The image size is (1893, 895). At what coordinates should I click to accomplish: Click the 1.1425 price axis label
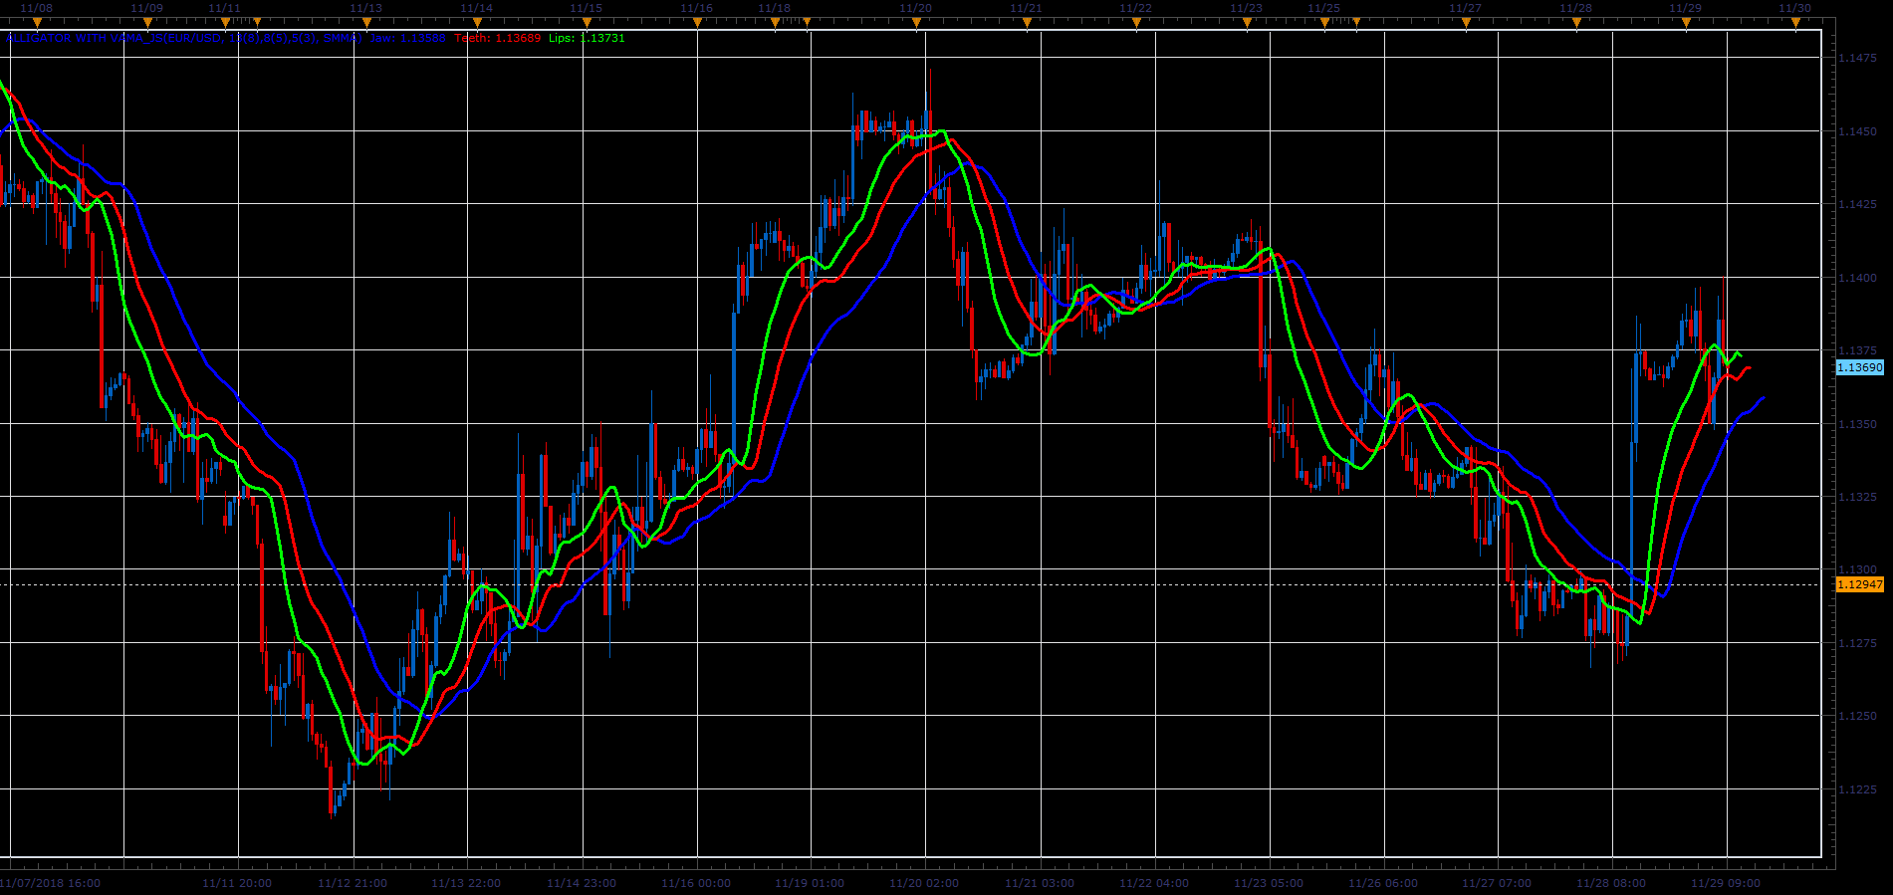coord(1857,204)
